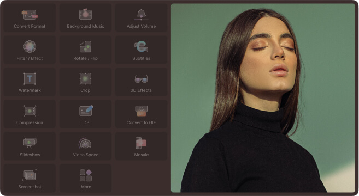The image size is (359, 196).
Task: Launch the Crop tool
Action: click(85, 82)
